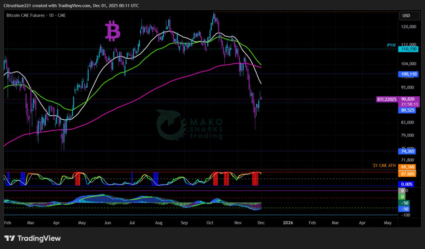Click the '21 CME ATH text label

pos(384,165)
